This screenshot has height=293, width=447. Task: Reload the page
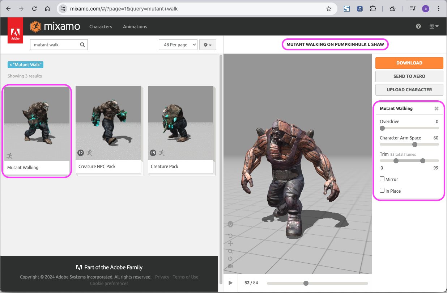coord(34,9)
